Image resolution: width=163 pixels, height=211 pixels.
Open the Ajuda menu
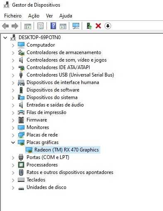66,16
